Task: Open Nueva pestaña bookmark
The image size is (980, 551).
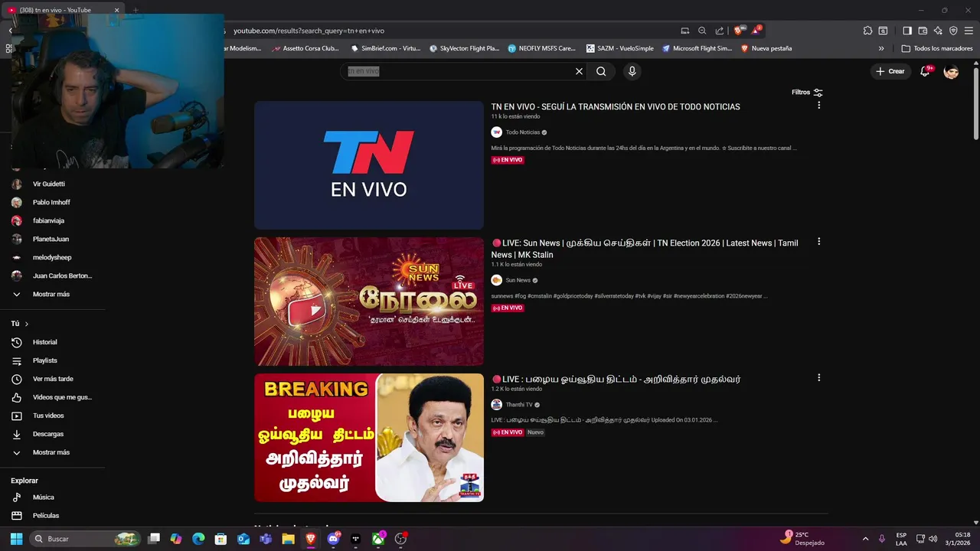Action: coord(766,48)
